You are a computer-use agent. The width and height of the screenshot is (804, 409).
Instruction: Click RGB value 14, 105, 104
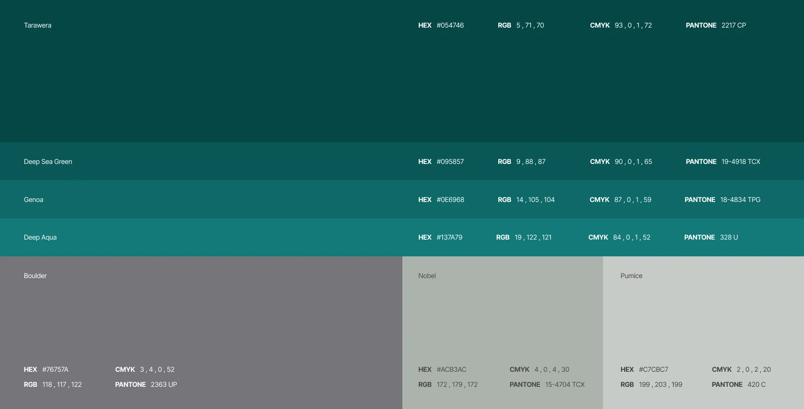pos(536,199)
